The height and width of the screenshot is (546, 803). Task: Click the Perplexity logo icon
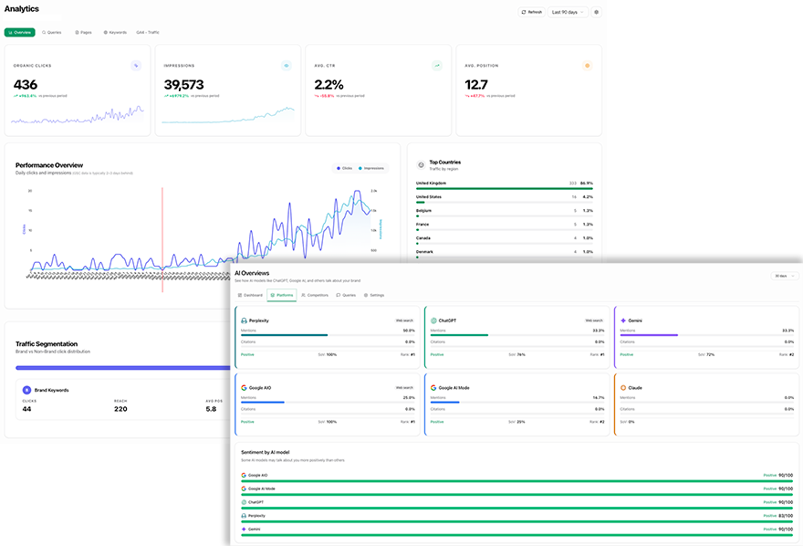click(244, 320)
